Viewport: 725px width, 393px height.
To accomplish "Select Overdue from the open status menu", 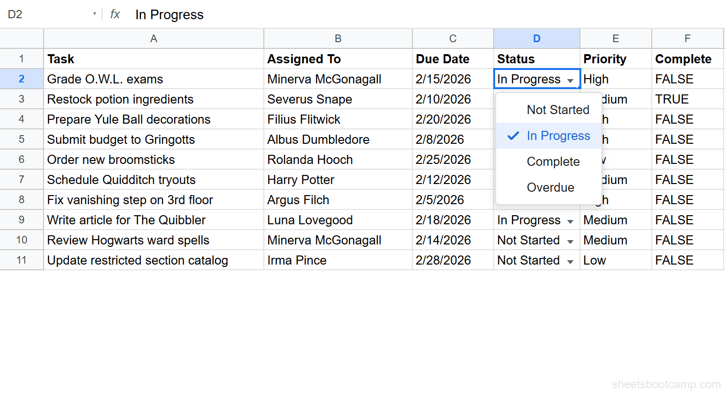I will tap(550, 187).
